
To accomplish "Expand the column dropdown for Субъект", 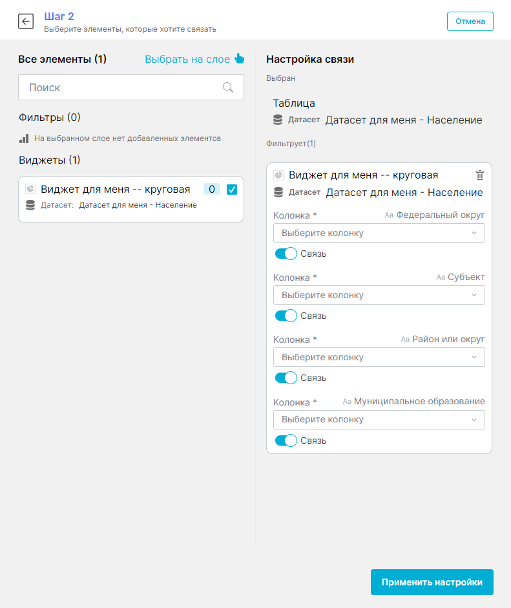I will pos(379,295).
